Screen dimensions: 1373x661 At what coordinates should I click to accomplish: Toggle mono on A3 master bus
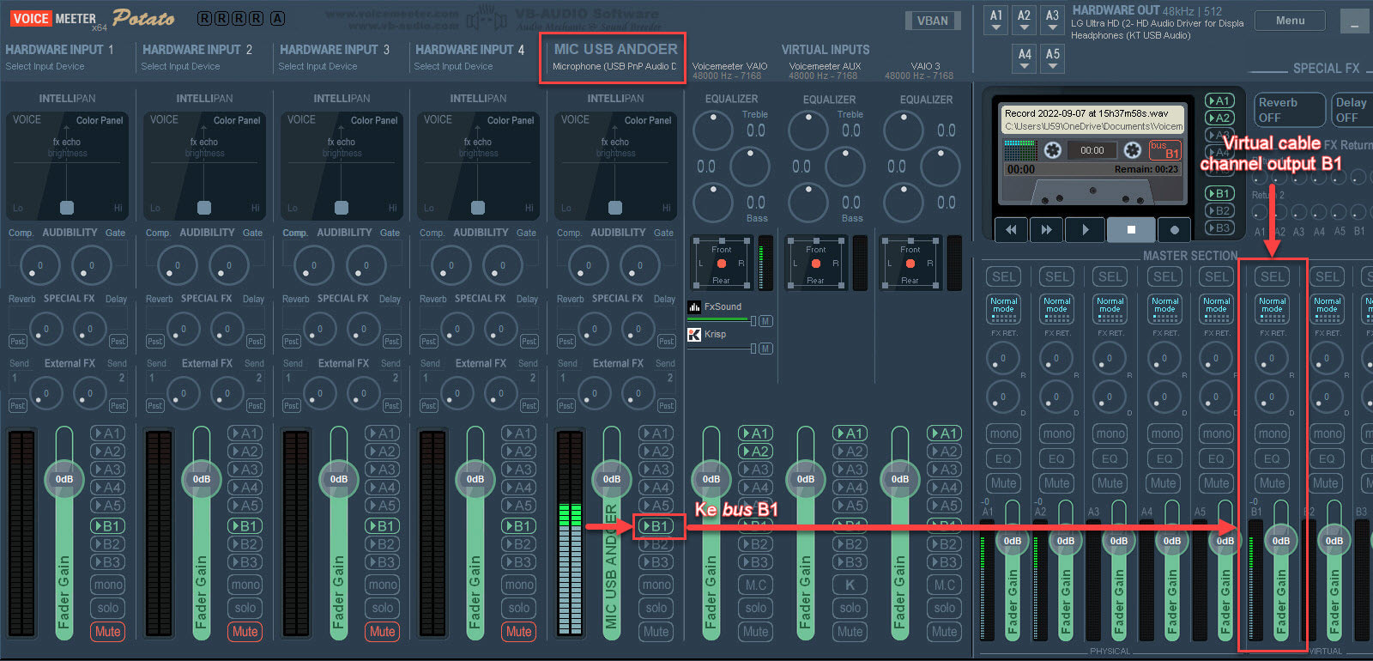(1110, 434)
